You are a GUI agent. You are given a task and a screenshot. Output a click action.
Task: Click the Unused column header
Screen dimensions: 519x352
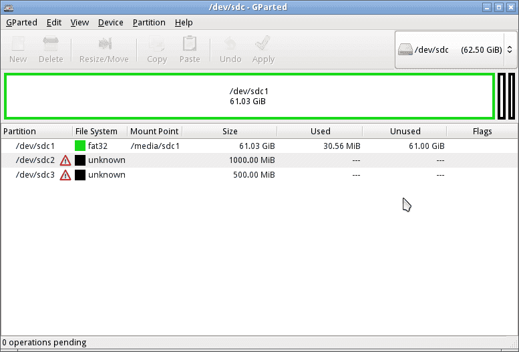coord(405,132)
